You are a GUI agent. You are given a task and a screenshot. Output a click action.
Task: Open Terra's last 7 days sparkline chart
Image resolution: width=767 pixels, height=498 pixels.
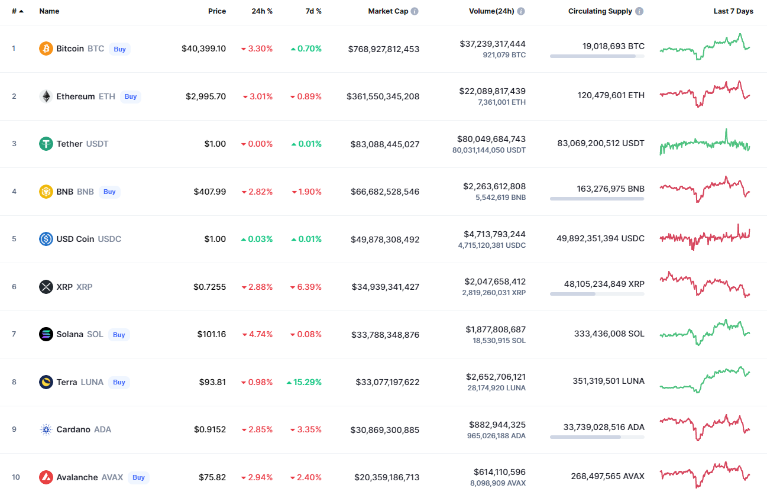(x=705, y=379)
